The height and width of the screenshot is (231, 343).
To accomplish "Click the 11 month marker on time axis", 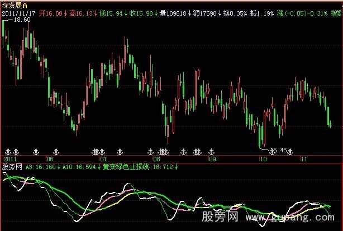I will [304, 159].
